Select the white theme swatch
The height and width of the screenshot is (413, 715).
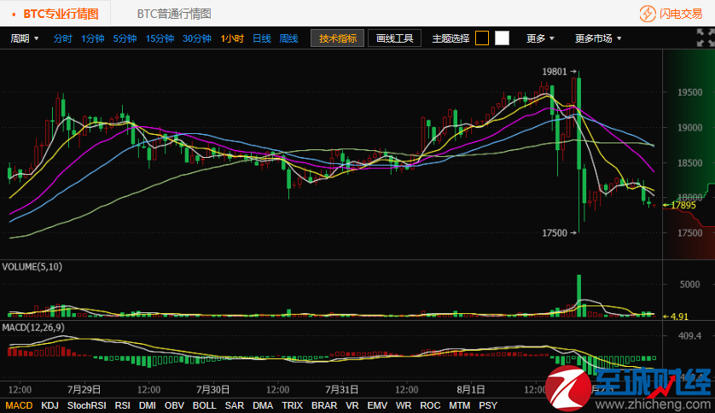(502, 38)
